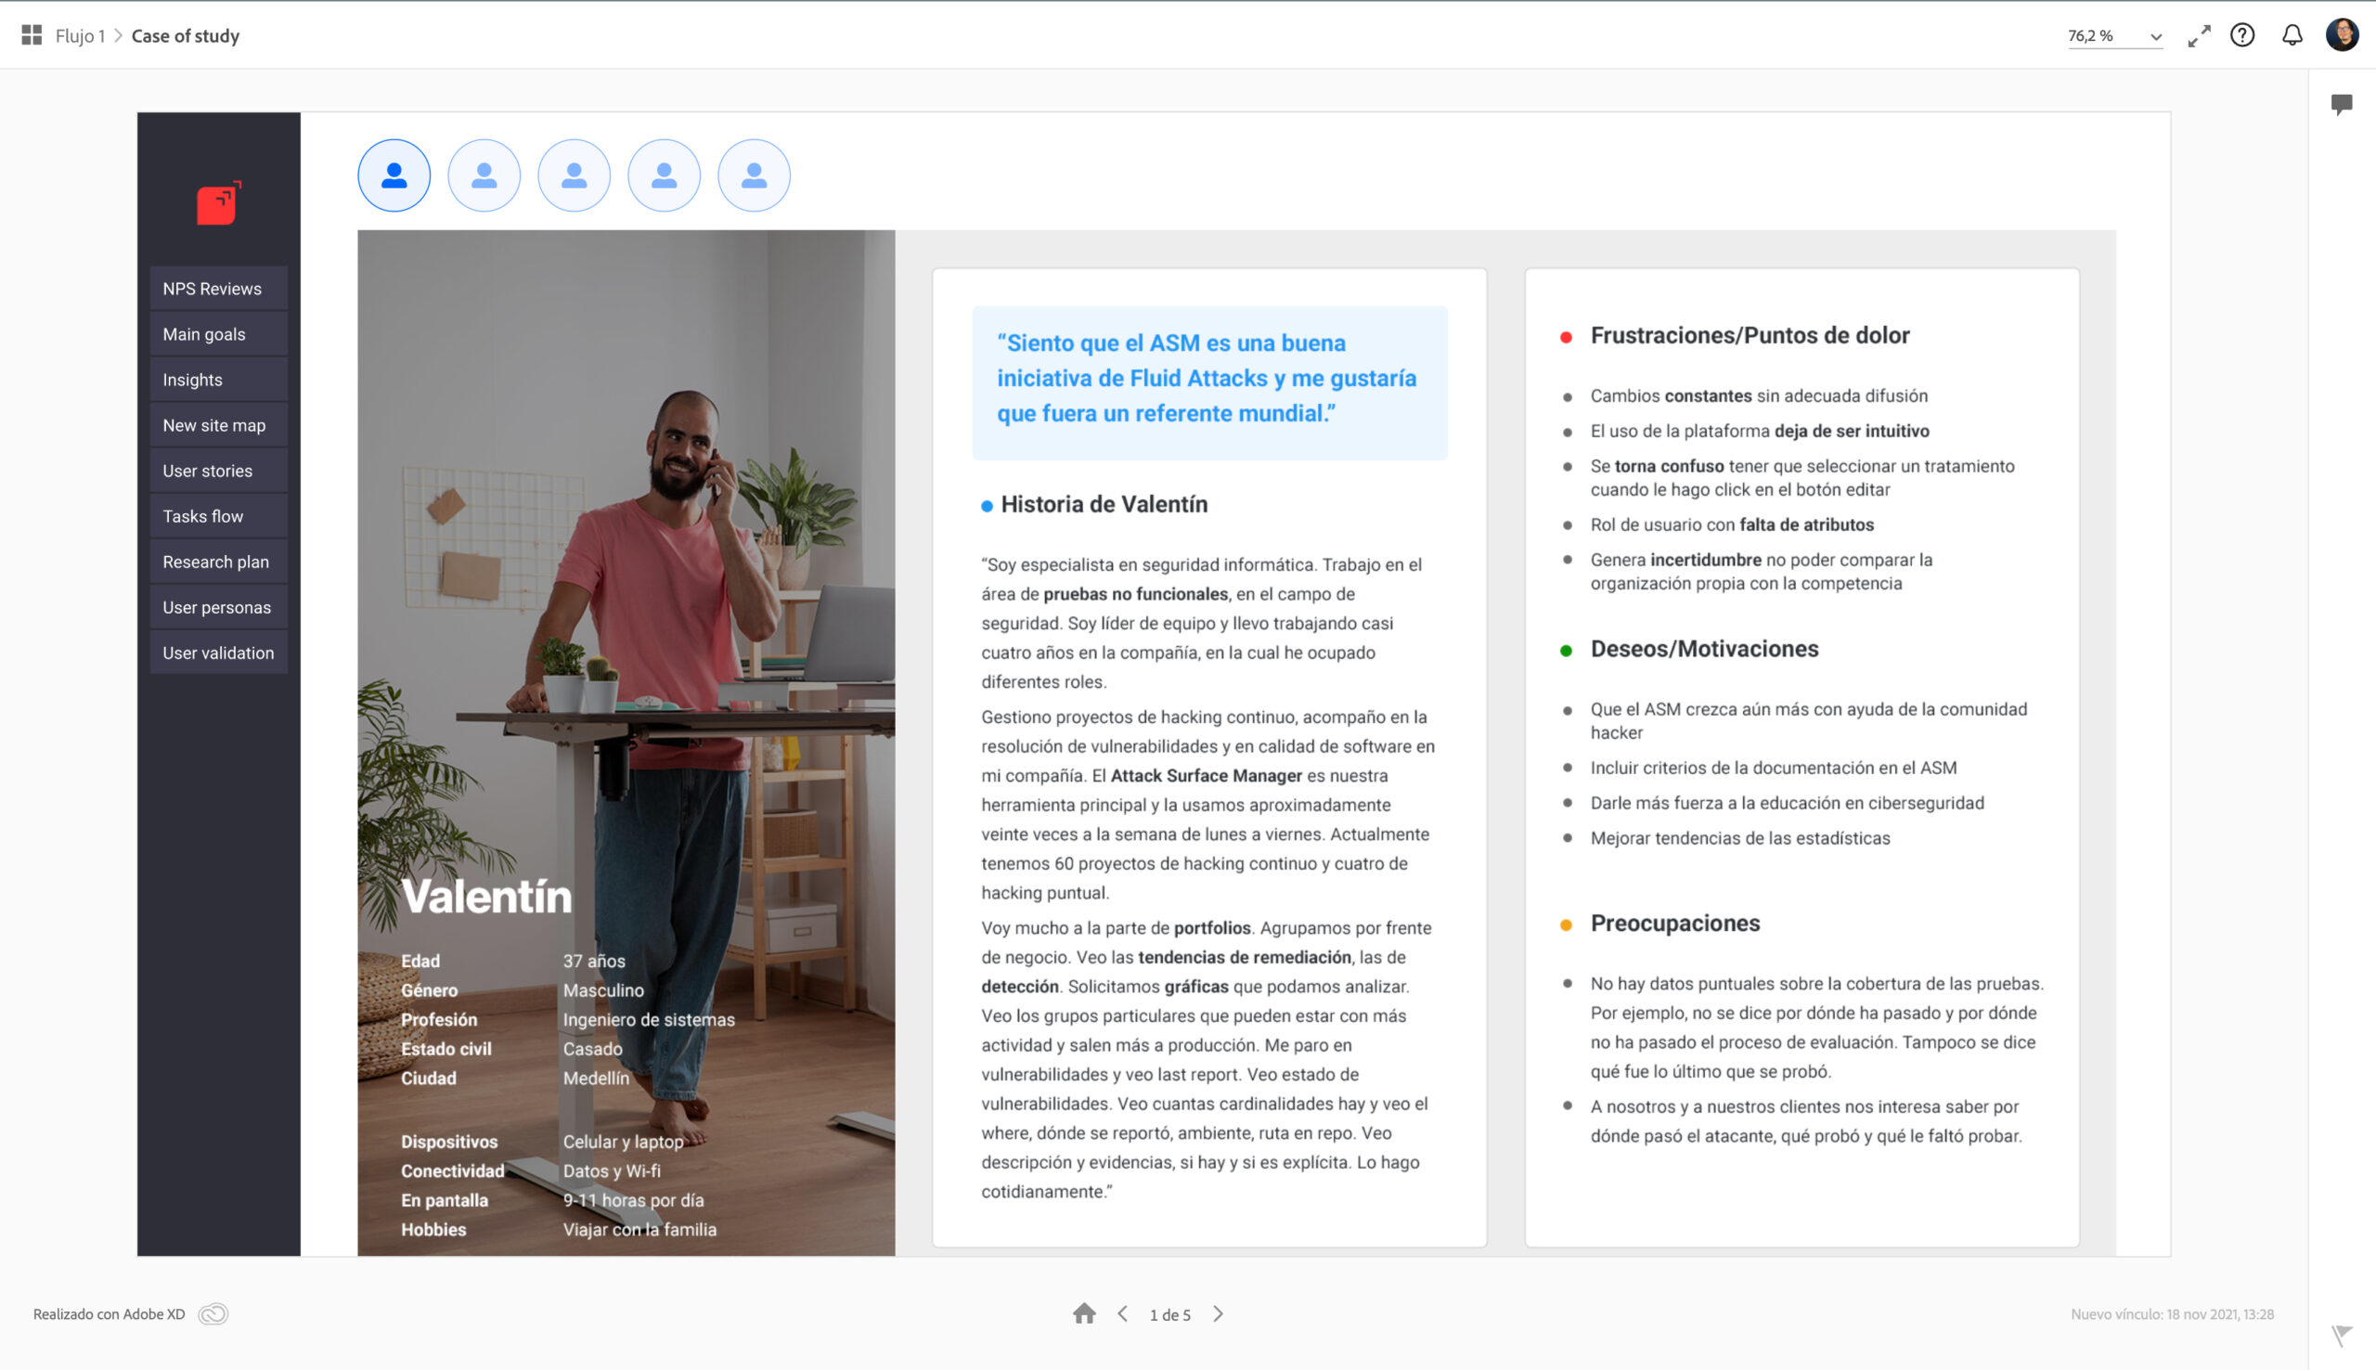
Task: Open the user account avatar
Action: pos(2343,36)
